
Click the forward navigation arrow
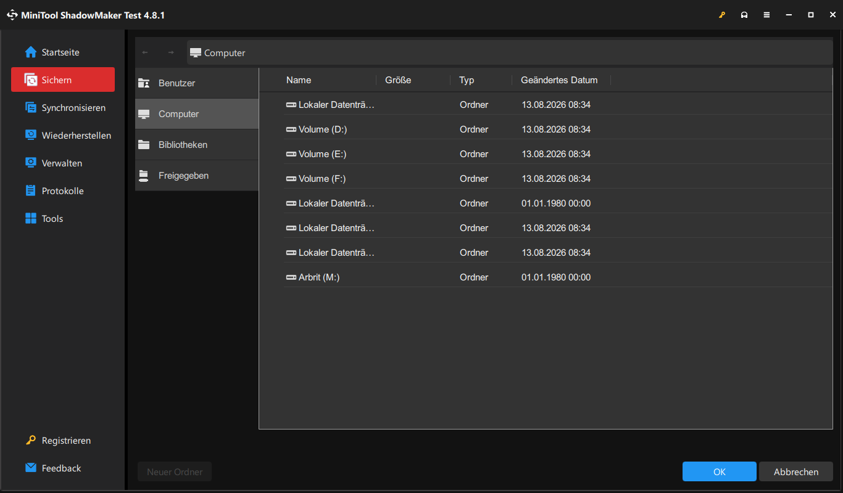(x=171, y=52)
